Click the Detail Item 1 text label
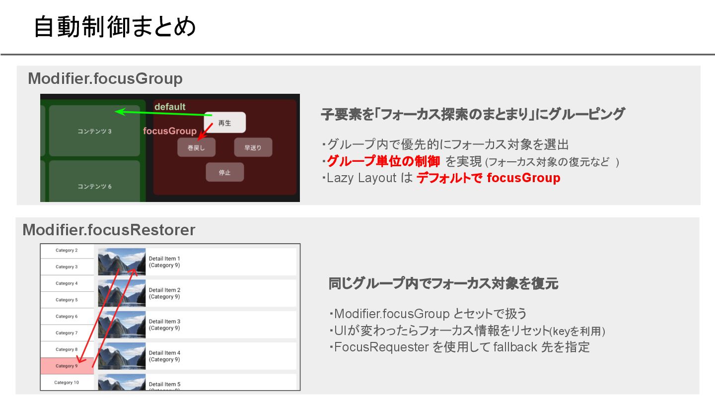715x402 pixels. (164, 262)
